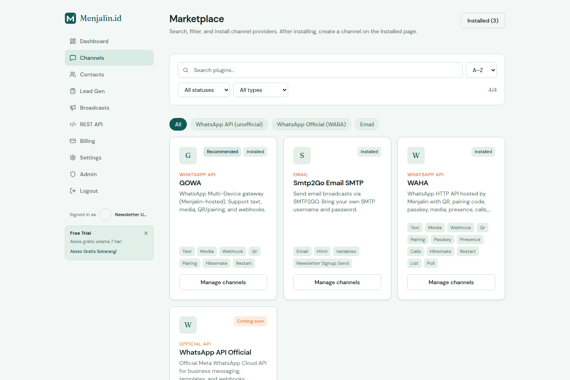570x380 pixels.
Task: Click the Html tag on Smtp2Go
Action: tap(322, 251)
